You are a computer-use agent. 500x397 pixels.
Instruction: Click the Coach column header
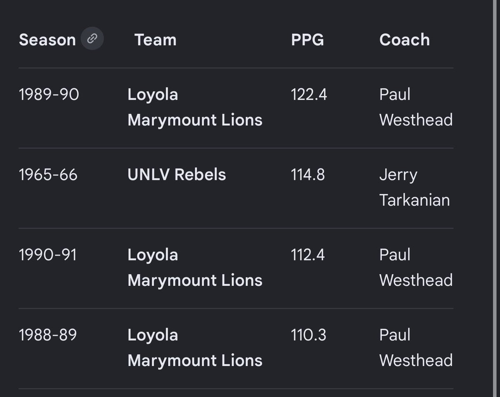click(405, 40)
